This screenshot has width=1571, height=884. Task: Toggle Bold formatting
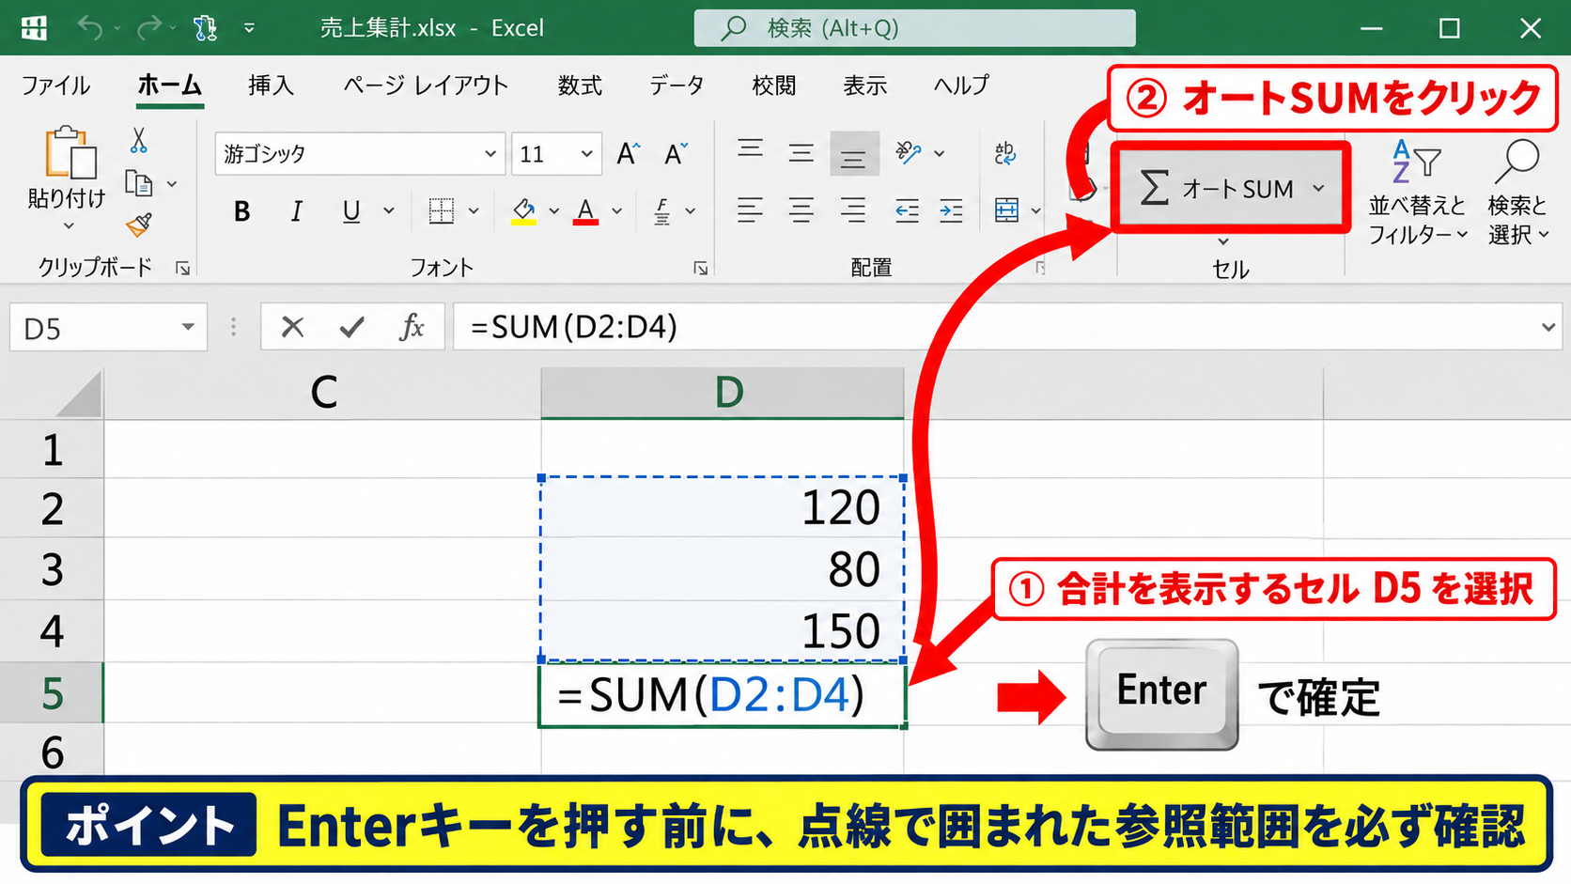[x=242, y=211]
